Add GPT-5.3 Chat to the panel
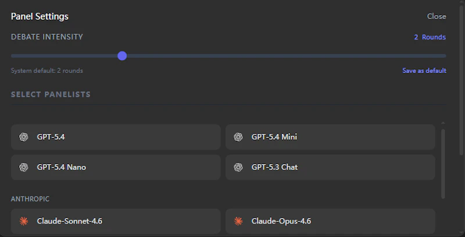Image resolution: width=465 pixels, height=237 pixels. [x=330, y=167]
